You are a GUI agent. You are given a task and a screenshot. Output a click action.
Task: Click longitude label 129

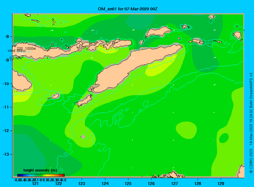pos(221,184)
